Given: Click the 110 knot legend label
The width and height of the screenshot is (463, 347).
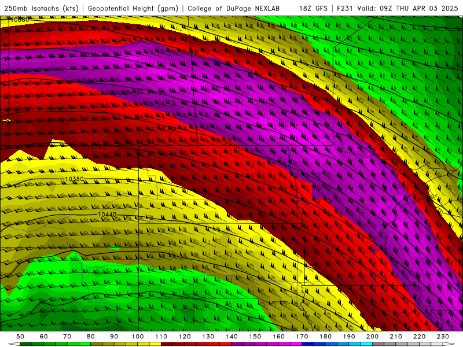Looking at the screenshot, I should coord(161,337).
